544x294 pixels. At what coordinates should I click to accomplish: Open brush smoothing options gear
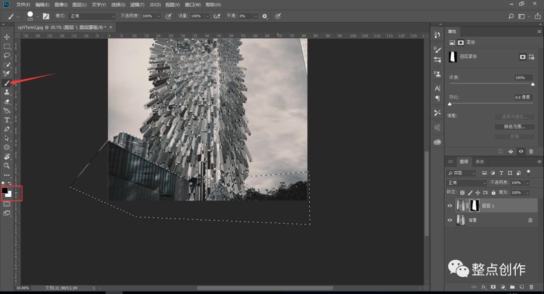[x=265, y=16]
